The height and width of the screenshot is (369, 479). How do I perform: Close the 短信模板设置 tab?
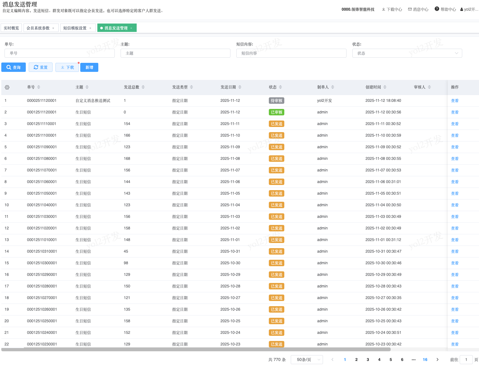90,28
